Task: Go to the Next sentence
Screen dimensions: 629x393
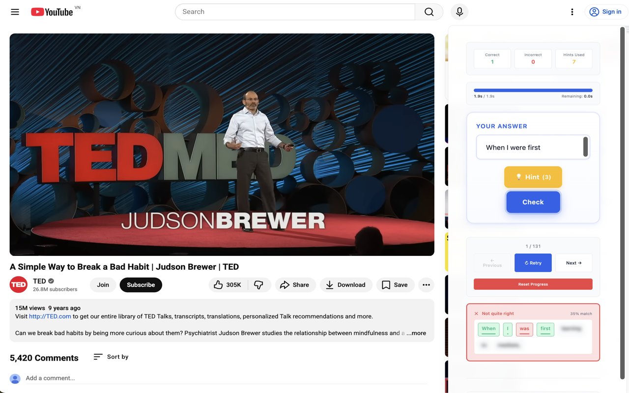Action: [573, 263]
